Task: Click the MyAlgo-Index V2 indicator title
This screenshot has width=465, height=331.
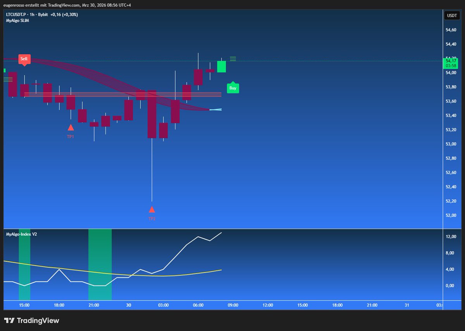Action: tap(21, 234)
